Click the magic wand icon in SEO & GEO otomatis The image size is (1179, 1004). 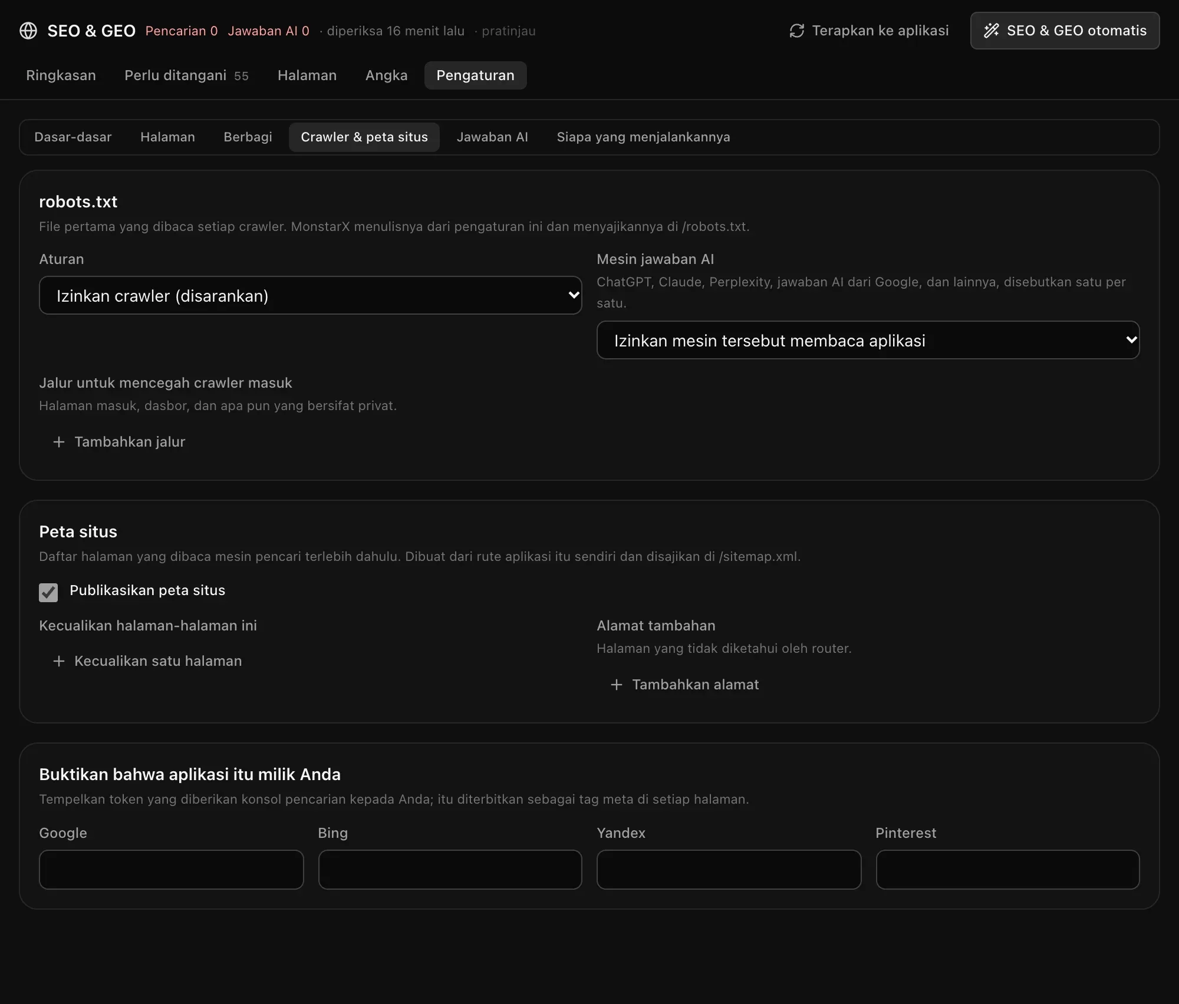click(992, 31)
